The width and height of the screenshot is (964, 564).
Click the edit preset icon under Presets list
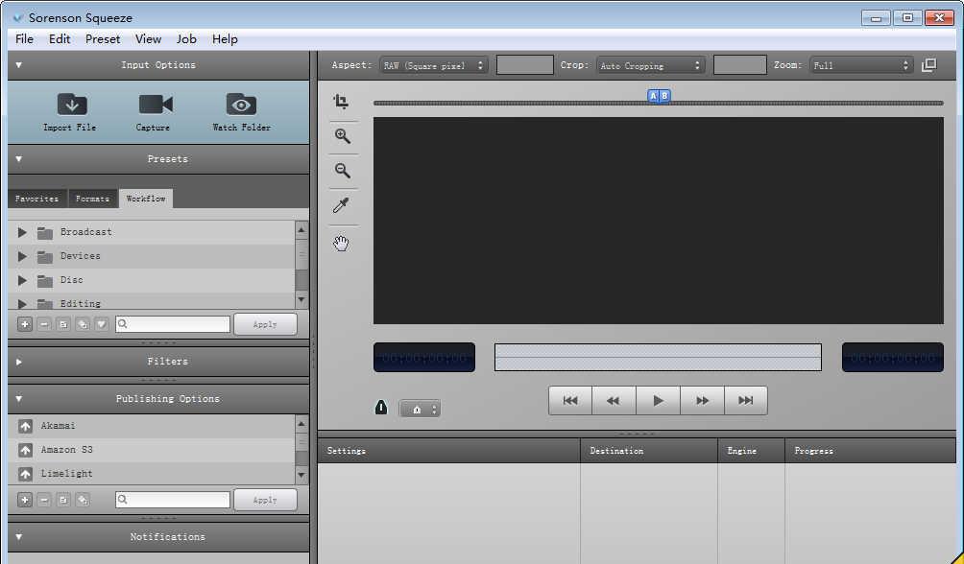(63, 324)
